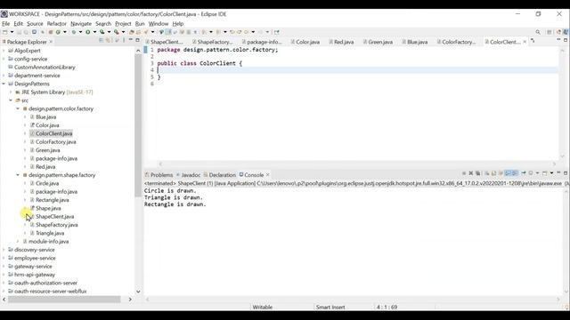Image resolution: width=570 pixels, height=320 pixels.
Task: Click "Smart Insert" in the status bar
Action: pyautogui.click(x=330, y=307)
